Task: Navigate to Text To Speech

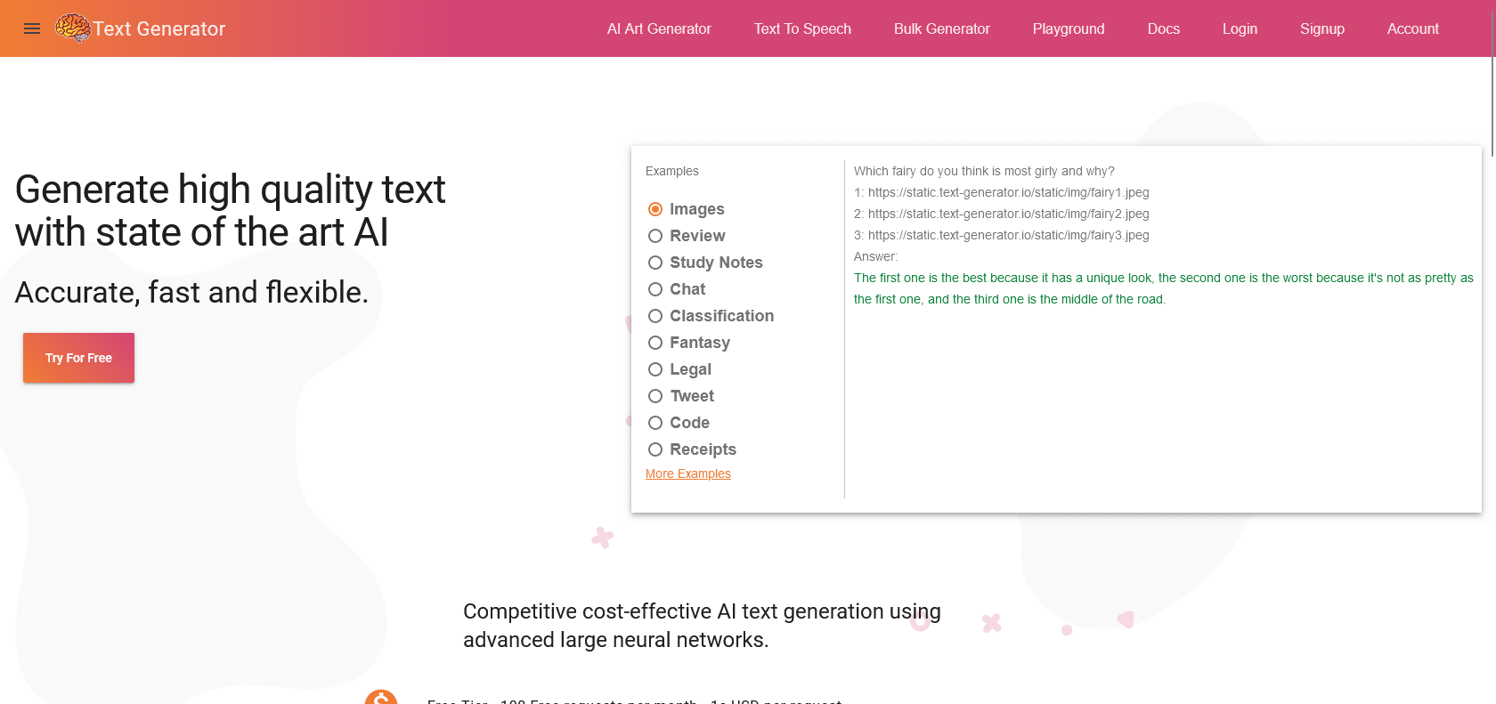Action: coord(802,28)
